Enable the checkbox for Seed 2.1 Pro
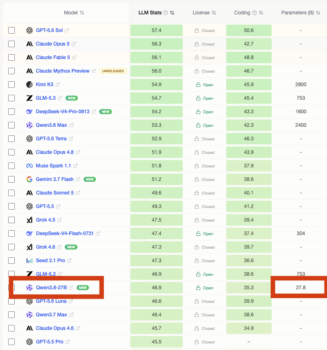Image resolution: width=327 pixels, height=350 pixels. (x=11, y=261)
